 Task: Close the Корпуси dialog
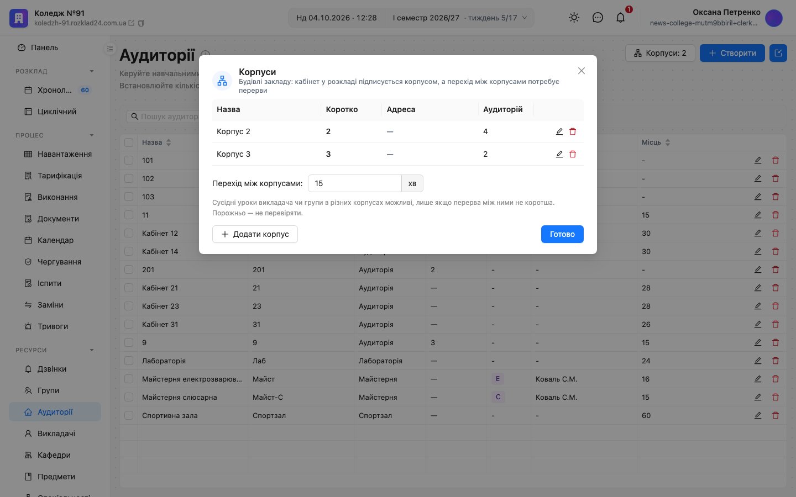(x=582, y=71)
